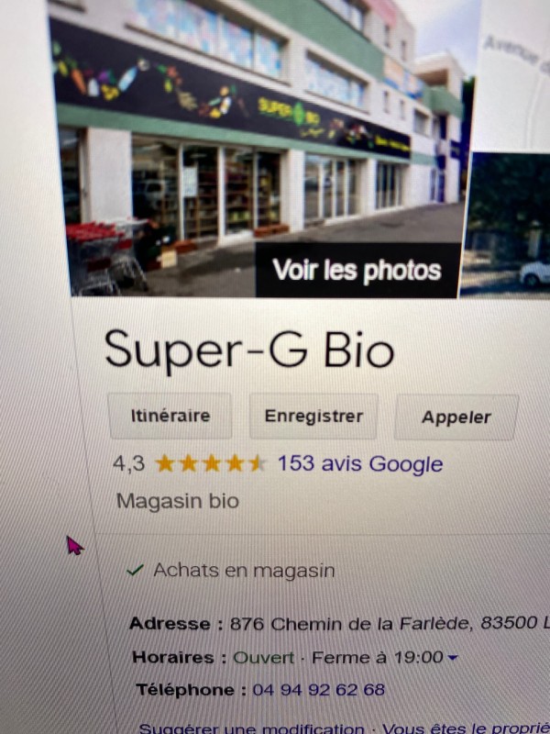Screen dimensions: 550x734
Task: Click the Voir les photos overlay
Action: coord(357,270)
